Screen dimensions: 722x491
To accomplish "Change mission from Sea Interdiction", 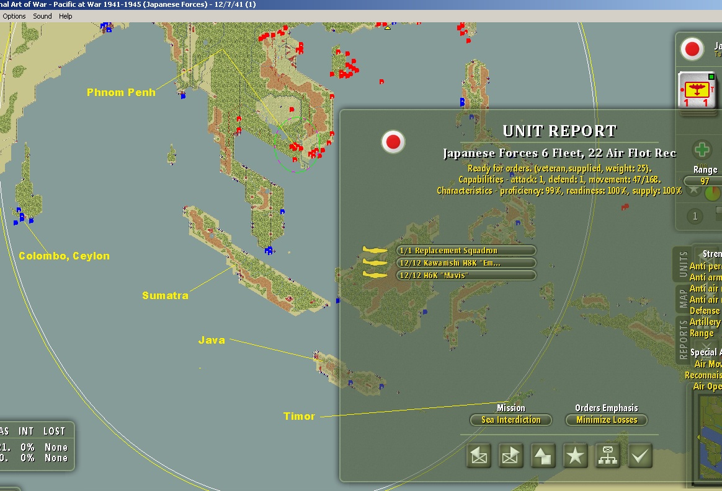I will point(510,420).
